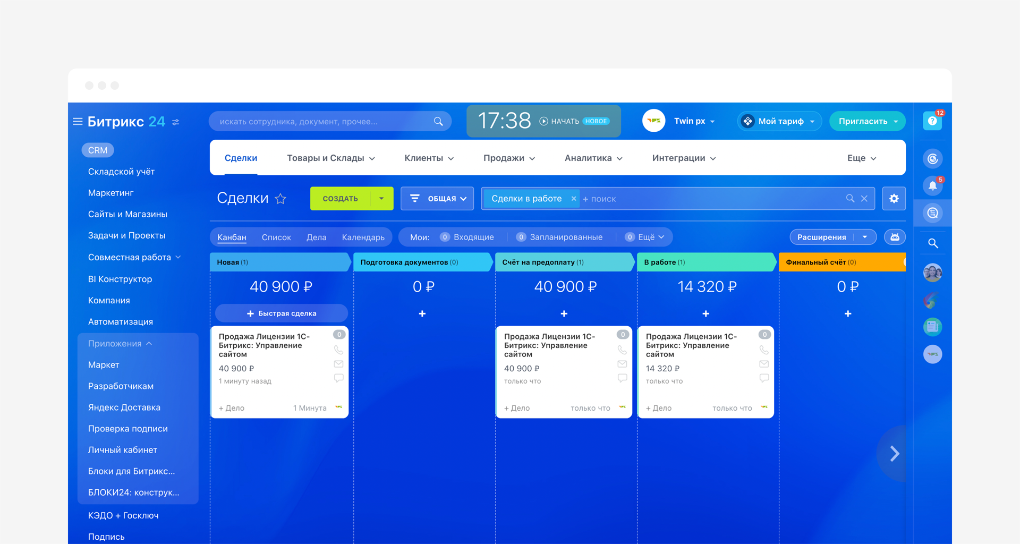Click the magnifier icon in the deals filter field
The height and width of the screenshot is (544, 1020).
coord(850,198)
